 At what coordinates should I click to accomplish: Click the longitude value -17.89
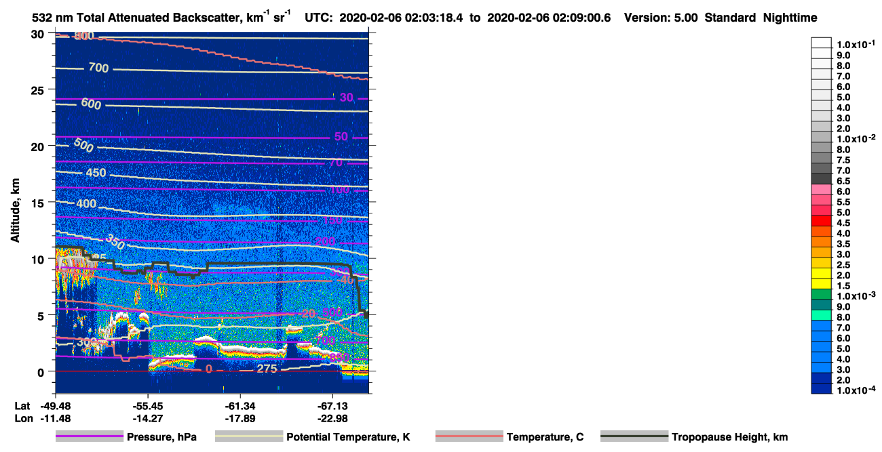tap(240, 417)
